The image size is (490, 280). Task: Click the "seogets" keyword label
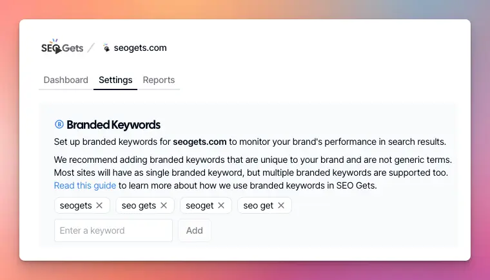click(76, 205)
